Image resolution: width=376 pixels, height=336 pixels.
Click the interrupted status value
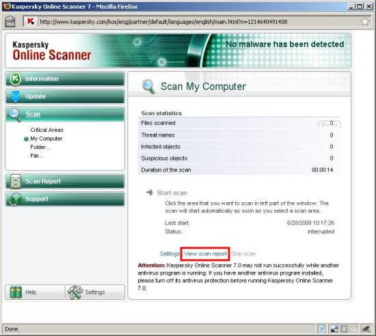pyautogui.click(x=321, y=232)
